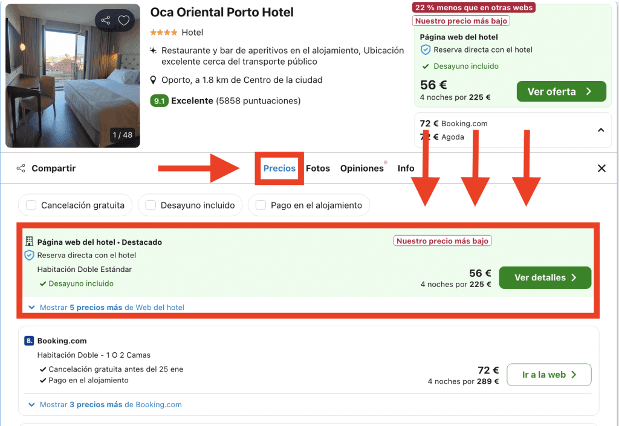Expand 5 more prices from Web del hotel
The image size is (619, 426).
pyautogui.click(x=106, y=308)
